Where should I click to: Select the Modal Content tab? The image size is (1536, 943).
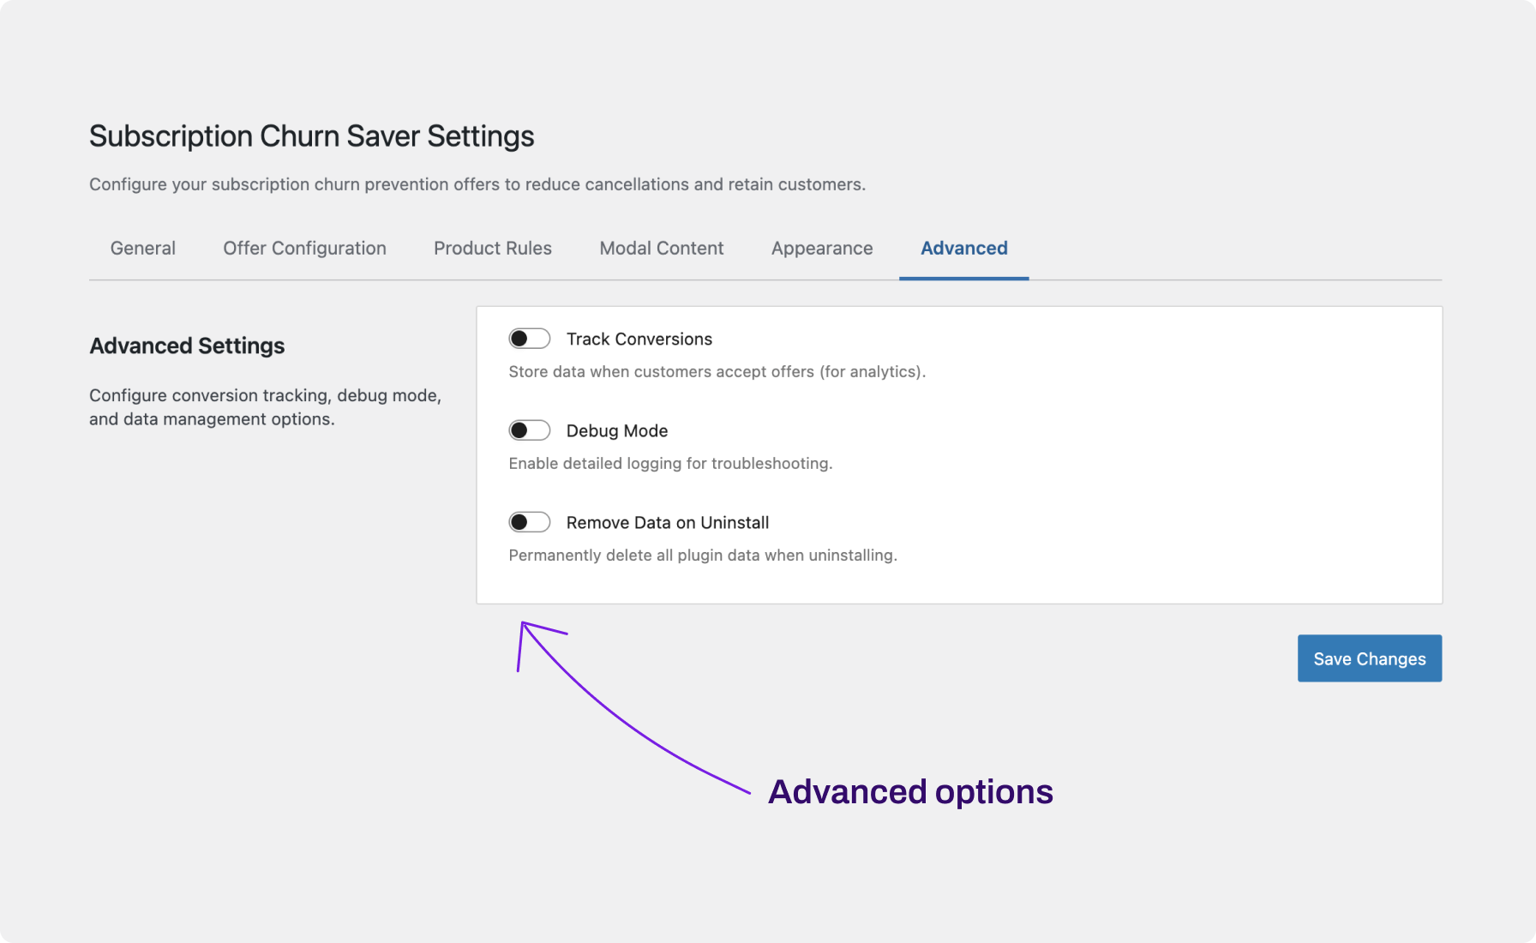point(662,249)
